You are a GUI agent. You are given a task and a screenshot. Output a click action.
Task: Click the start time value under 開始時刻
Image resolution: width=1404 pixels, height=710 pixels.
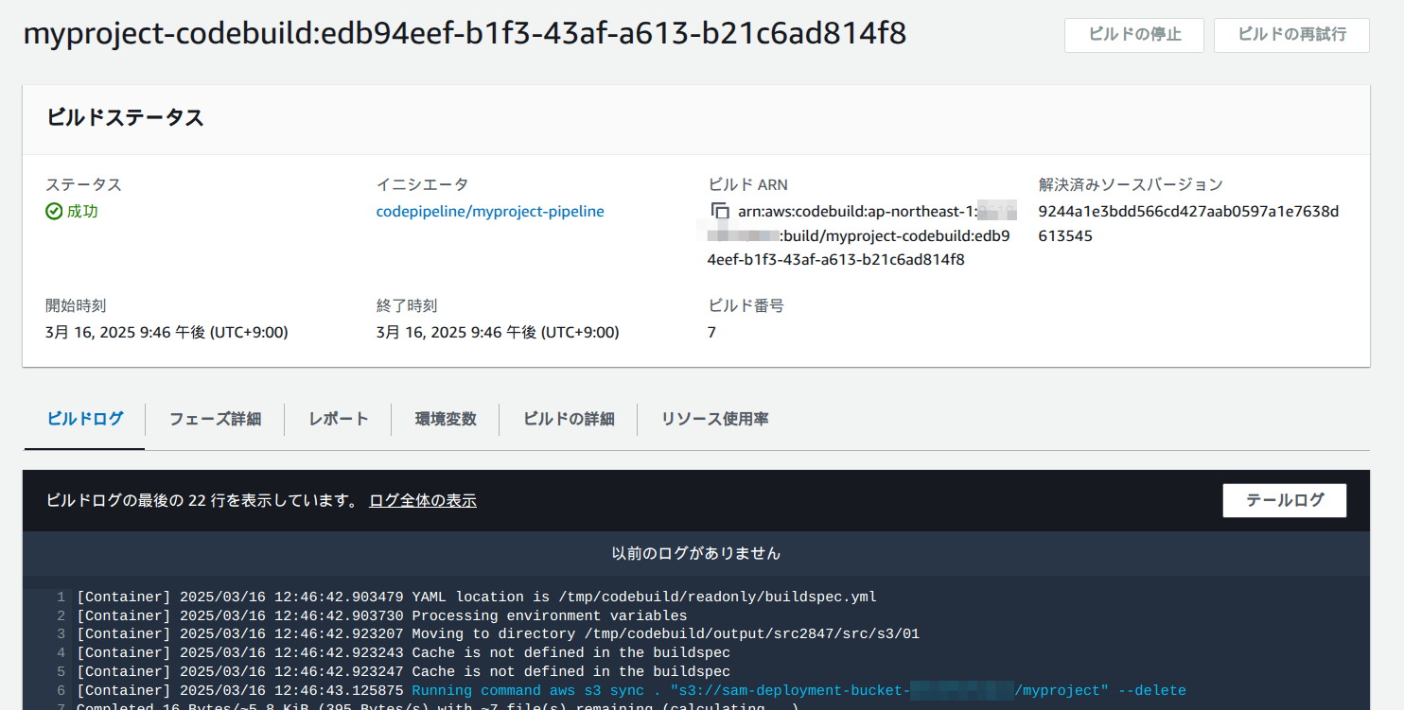coord(167,333)
